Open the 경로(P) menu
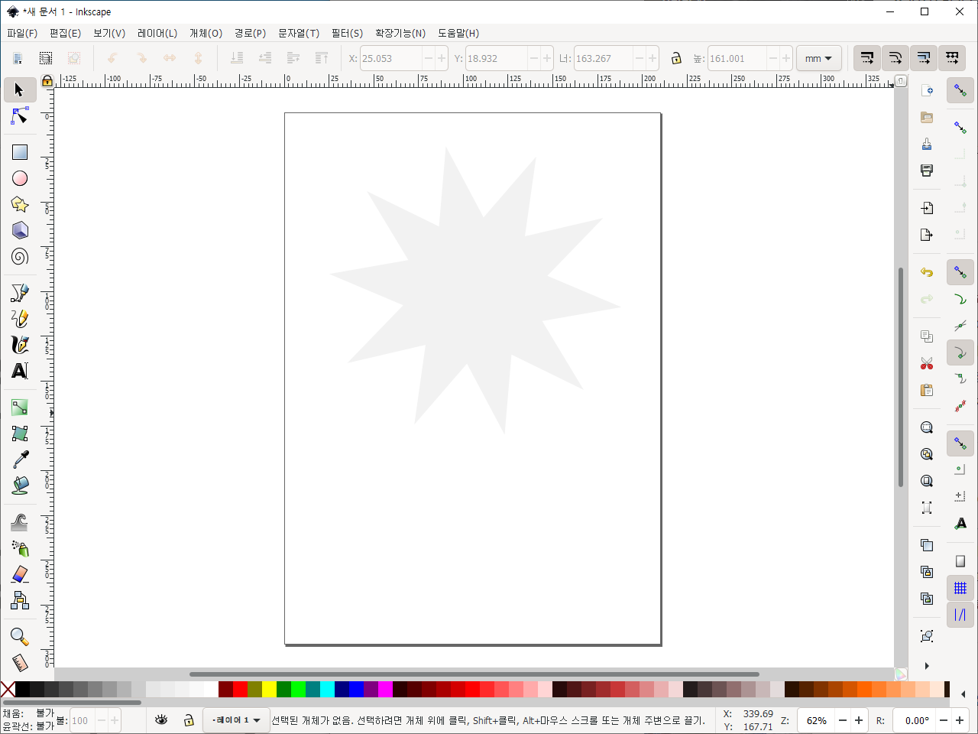The image size is (978, 734). pos(250,33)
